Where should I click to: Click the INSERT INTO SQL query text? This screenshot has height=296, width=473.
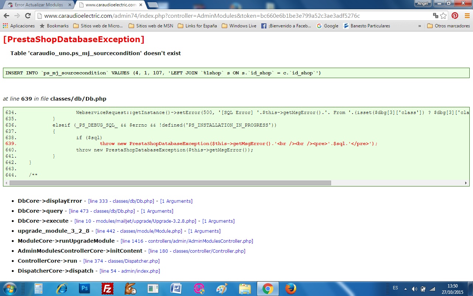pos(163,73)
